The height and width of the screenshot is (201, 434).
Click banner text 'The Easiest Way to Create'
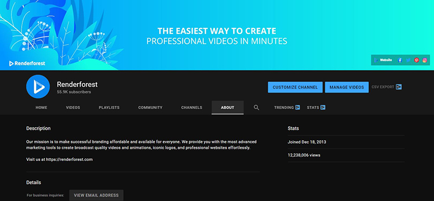click(x=216, y=31)
